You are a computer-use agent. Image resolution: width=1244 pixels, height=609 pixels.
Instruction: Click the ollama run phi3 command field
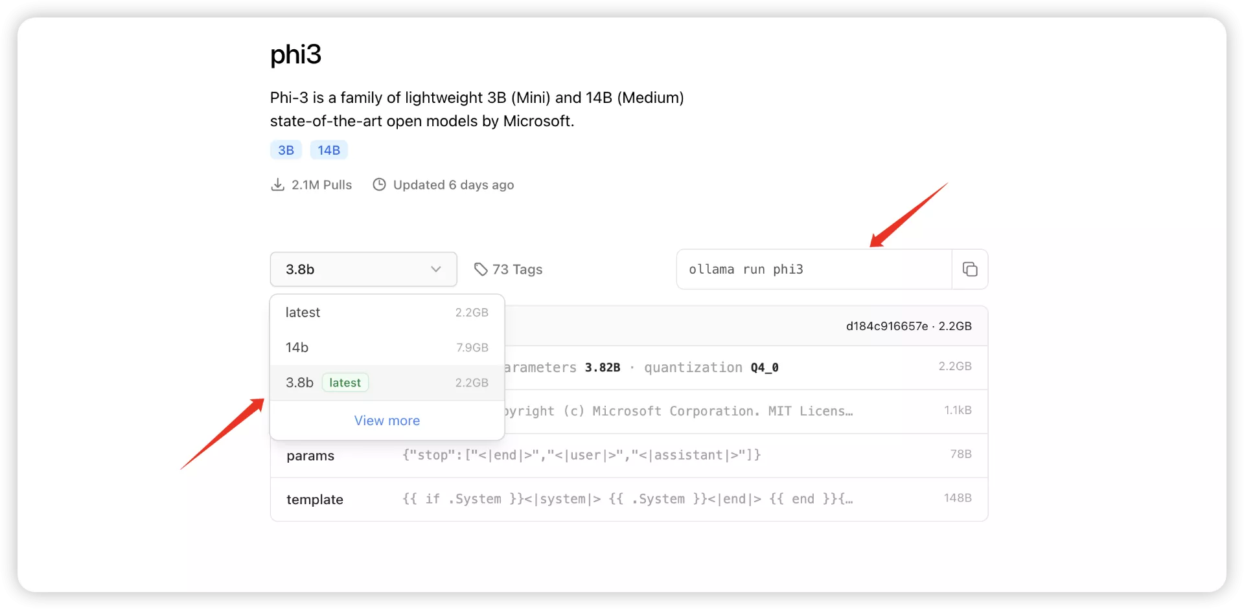[x=814, y=269]
